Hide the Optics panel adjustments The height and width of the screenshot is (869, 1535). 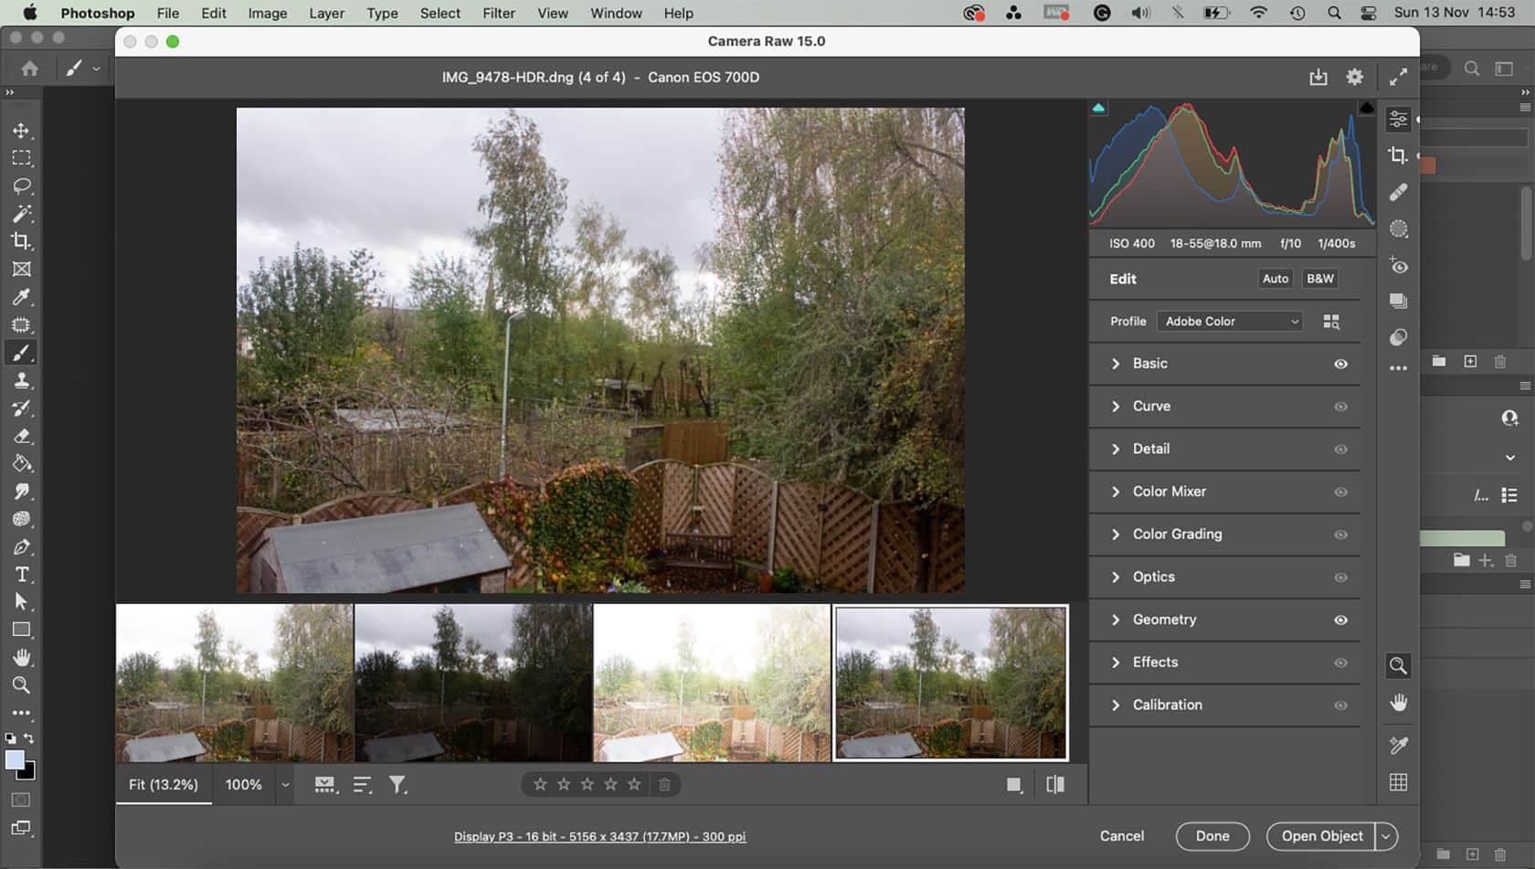coord(1340,577)
